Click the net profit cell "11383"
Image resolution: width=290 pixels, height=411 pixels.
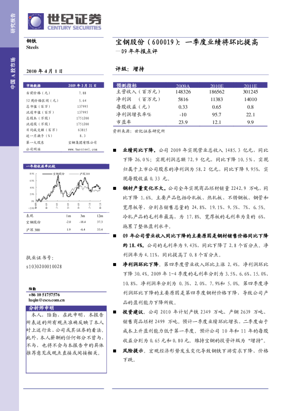pos(217,100)
